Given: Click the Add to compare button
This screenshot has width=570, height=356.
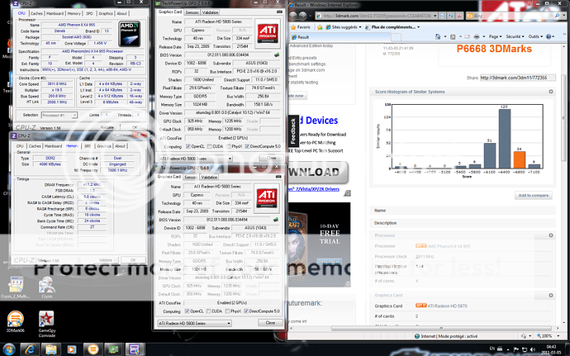Looking at the screenshot, I should coord(534,195).
